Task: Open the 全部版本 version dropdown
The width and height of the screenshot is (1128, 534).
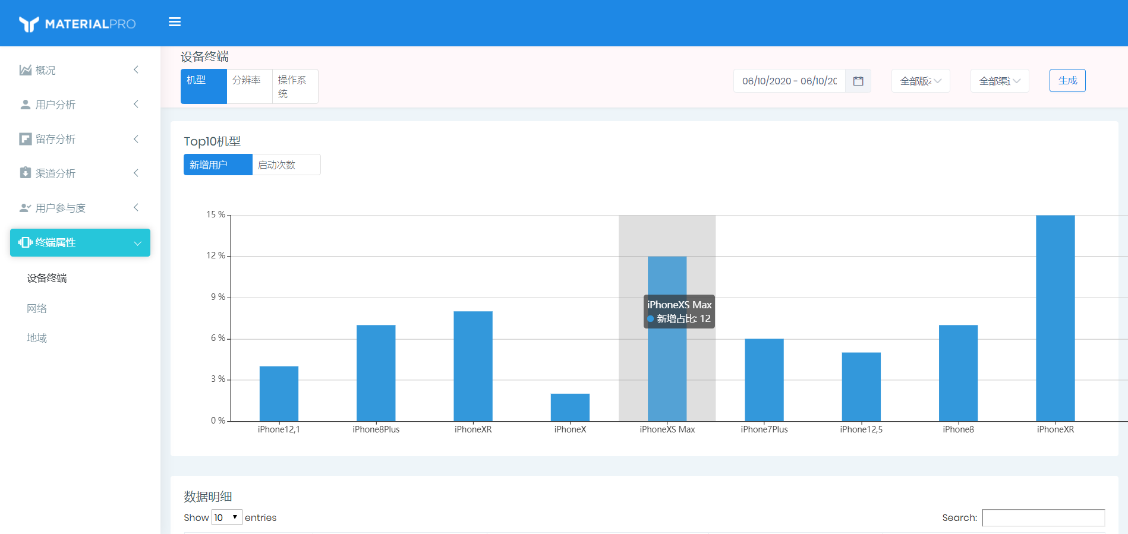Action: tap(921, 81)
